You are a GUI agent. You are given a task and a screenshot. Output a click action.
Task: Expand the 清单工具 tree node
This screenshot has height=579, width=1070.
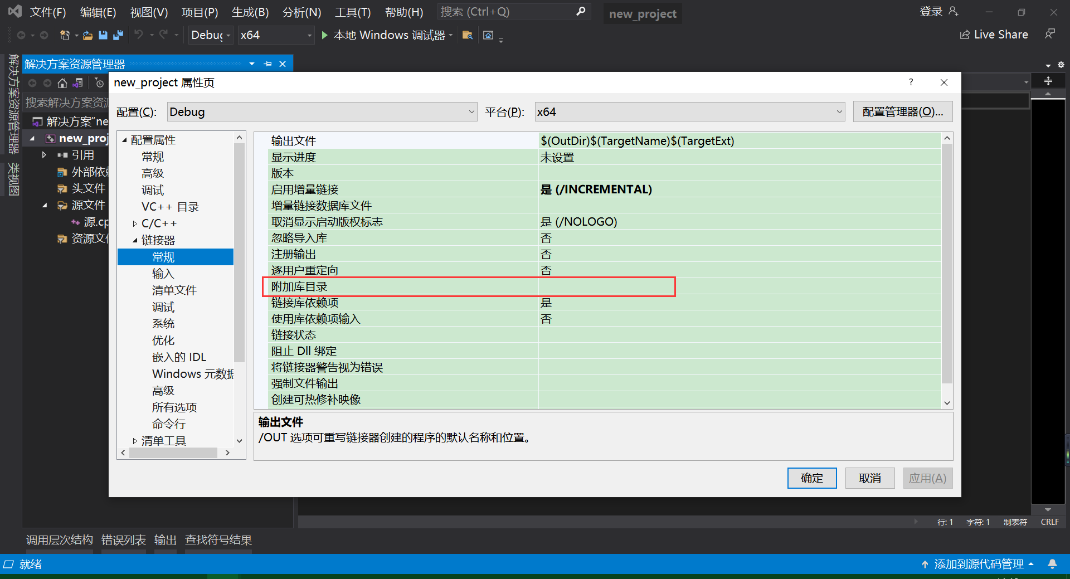[x=135, y=441]
